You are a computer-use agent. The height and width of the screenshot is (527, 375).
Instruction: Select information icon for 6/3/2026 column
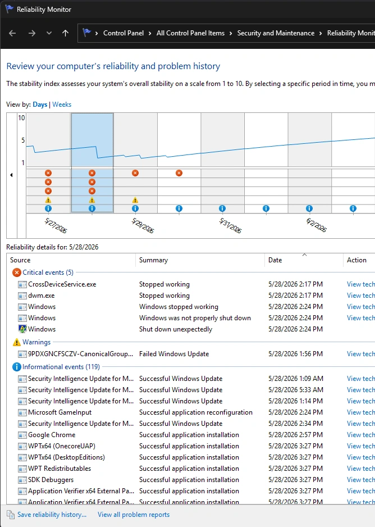pos(353,208)
